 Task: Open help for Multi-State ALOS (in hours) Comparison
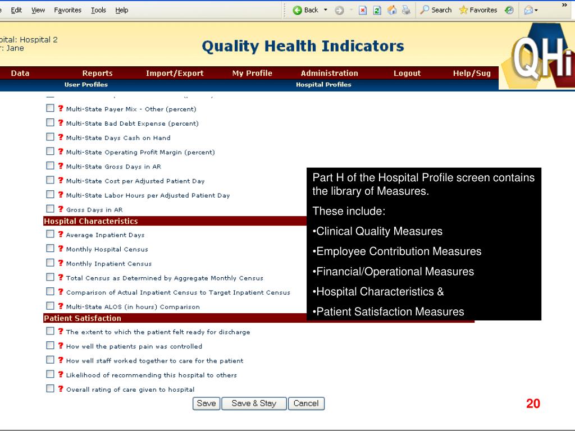pyautogui.click(x=61, y=306)
